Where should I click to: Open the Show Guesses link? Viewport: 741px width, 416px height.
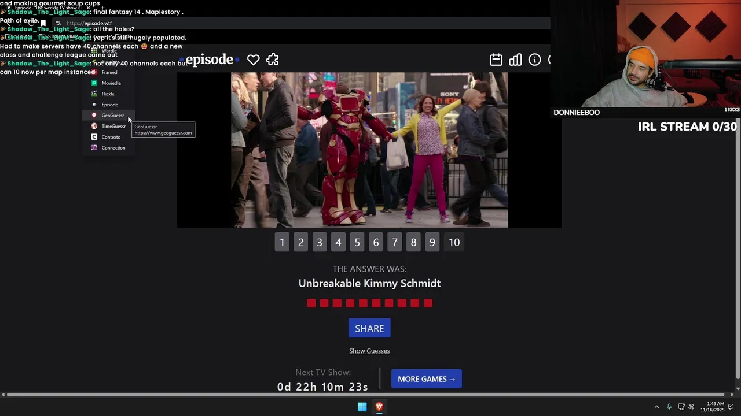pyautogui.click(x=369, y=351)
